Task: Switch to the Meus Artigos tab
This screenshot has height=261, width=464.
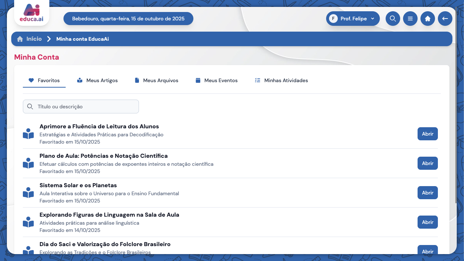Action: coord(97,80)
